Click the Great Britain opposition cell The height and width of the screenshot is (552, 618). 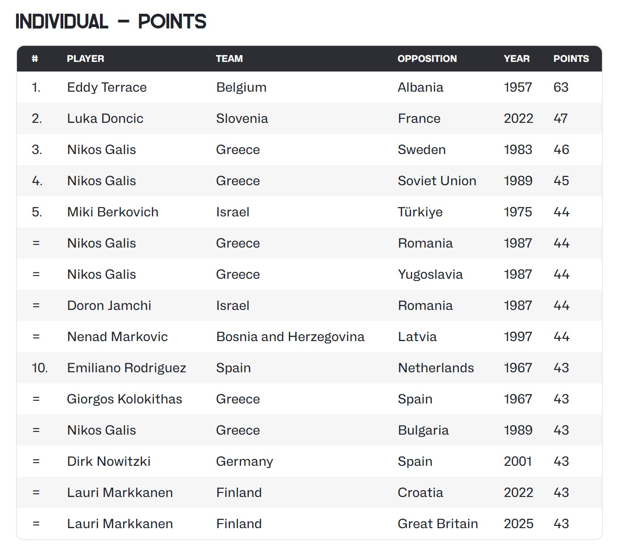[438, 524]
